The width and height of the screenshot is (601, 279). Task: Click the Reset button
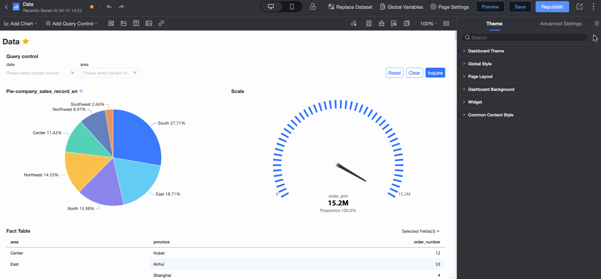pyautogui.click(x=394, y=73)
